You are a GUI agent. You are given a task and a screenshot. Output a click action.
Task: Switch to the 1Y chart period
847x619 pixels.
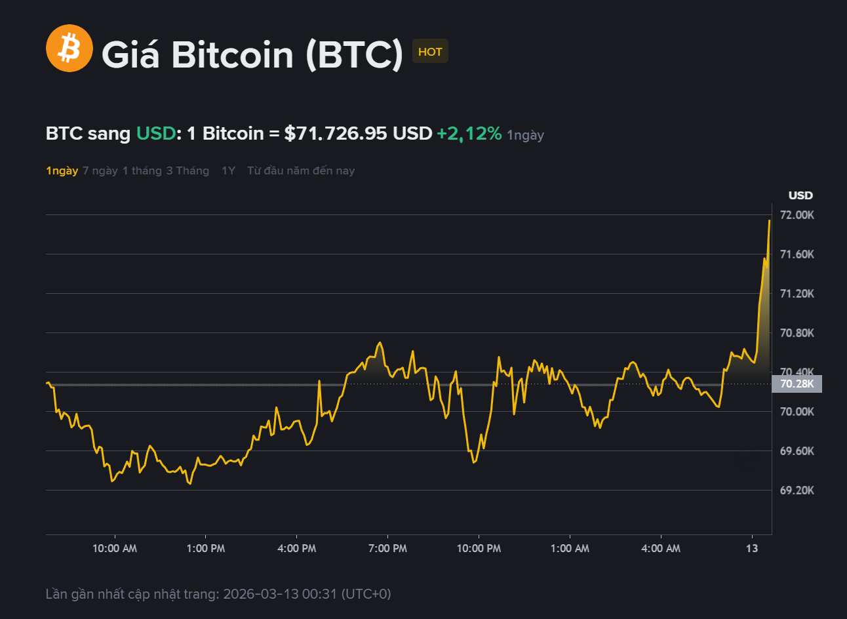tap(227, 170)
